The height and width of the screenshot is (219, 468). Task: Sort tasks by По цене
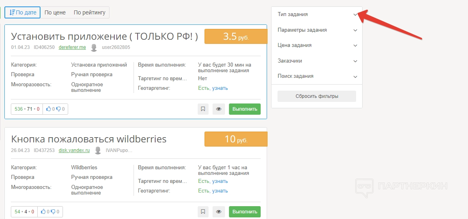tap(55, 12)
